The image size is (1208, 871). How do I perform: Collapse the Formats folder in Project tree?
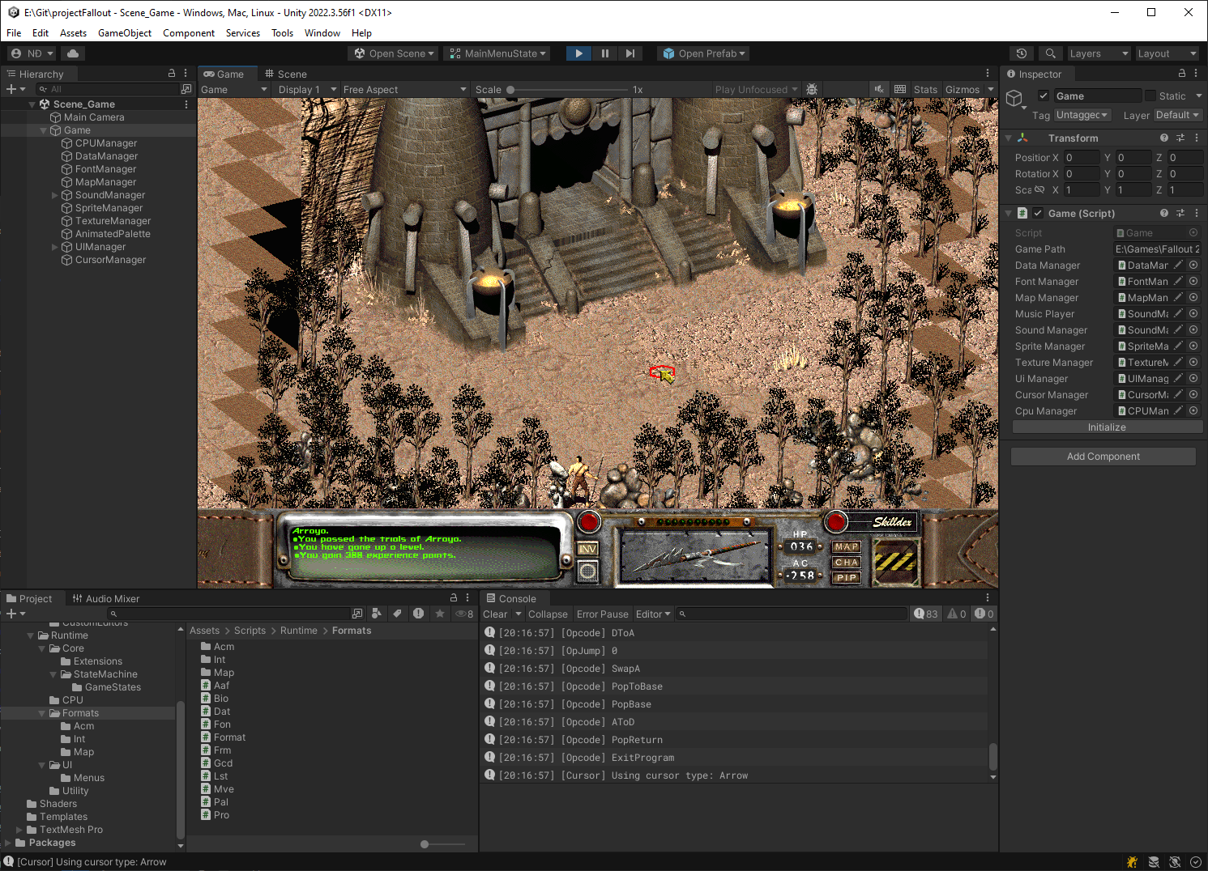42,713
